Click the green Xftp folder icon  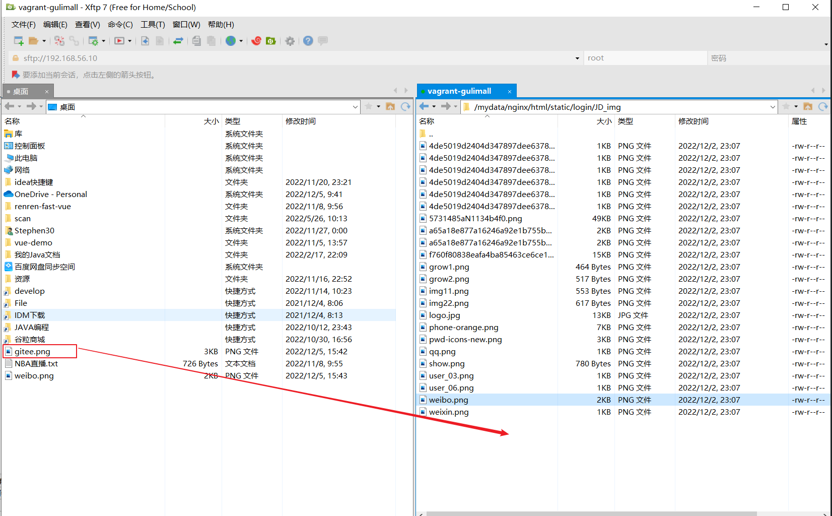click(x=271, y=41)
